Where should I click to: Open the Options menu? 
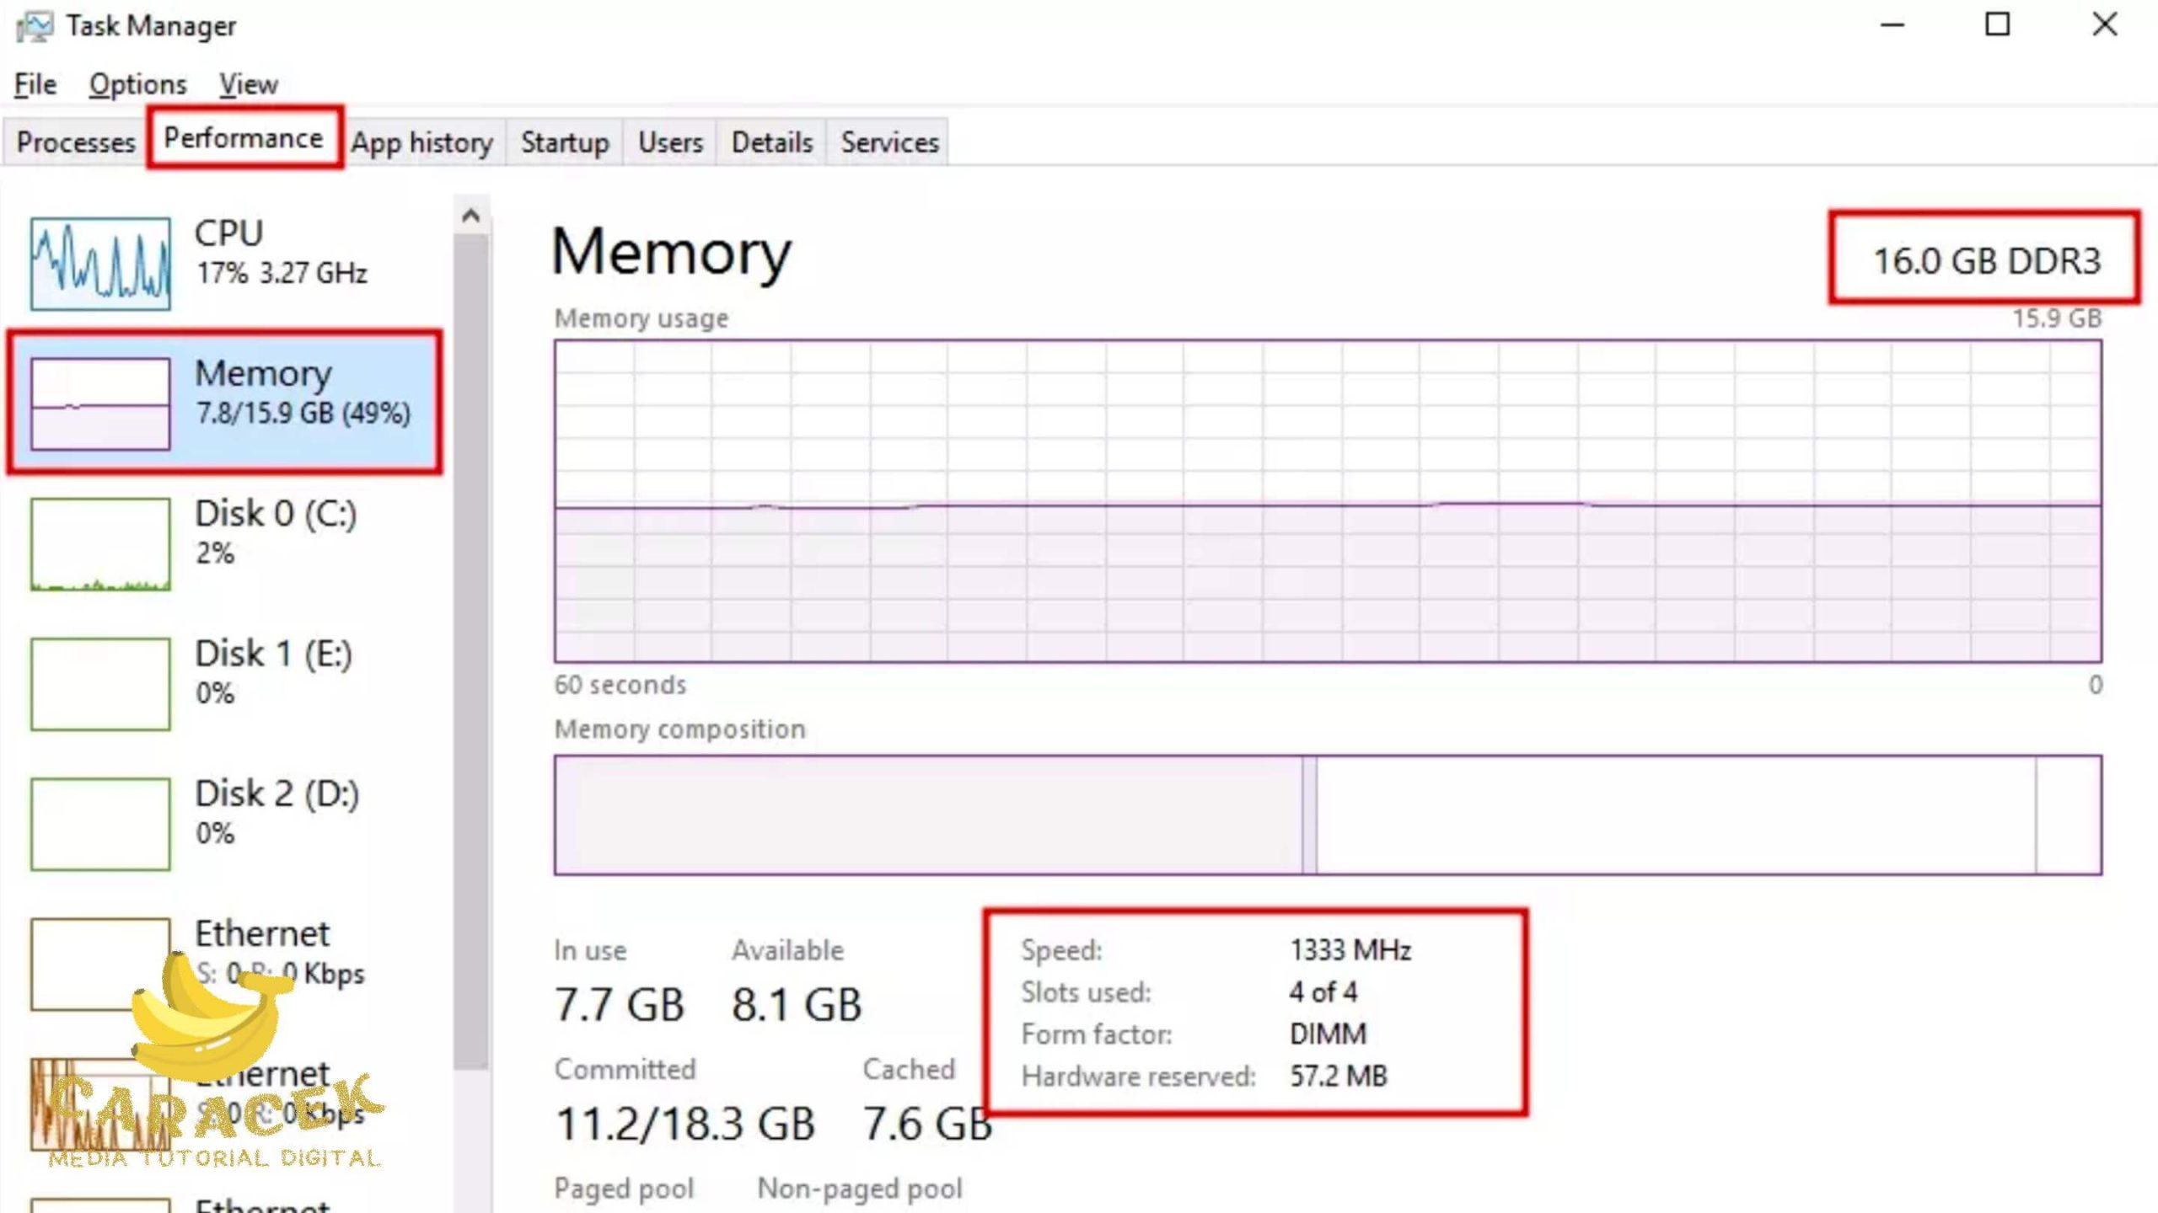coord(137,84)
